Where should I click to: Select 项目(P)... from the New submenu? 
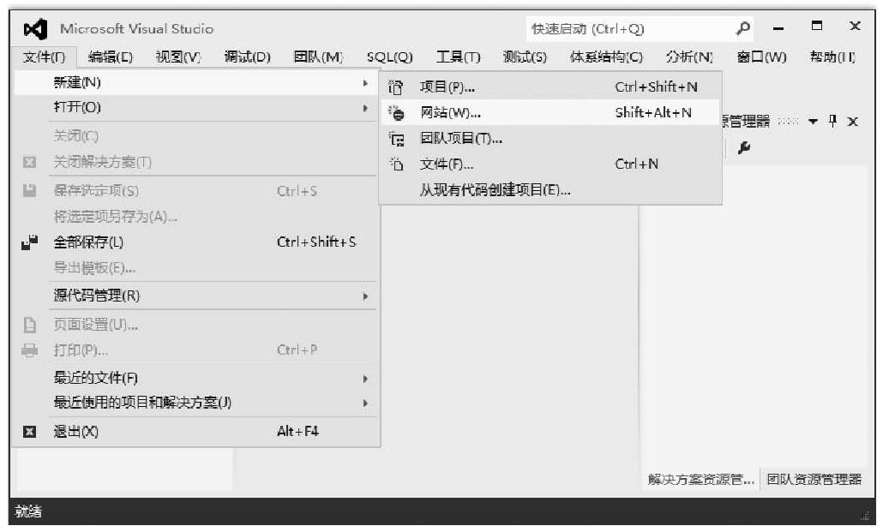550,87
